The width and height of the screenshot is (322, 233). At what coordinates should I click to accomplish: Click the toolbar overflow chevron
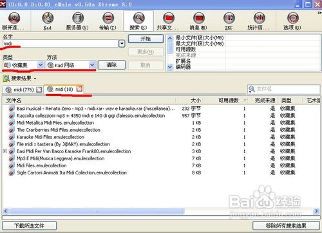click(x=319, y=13)
